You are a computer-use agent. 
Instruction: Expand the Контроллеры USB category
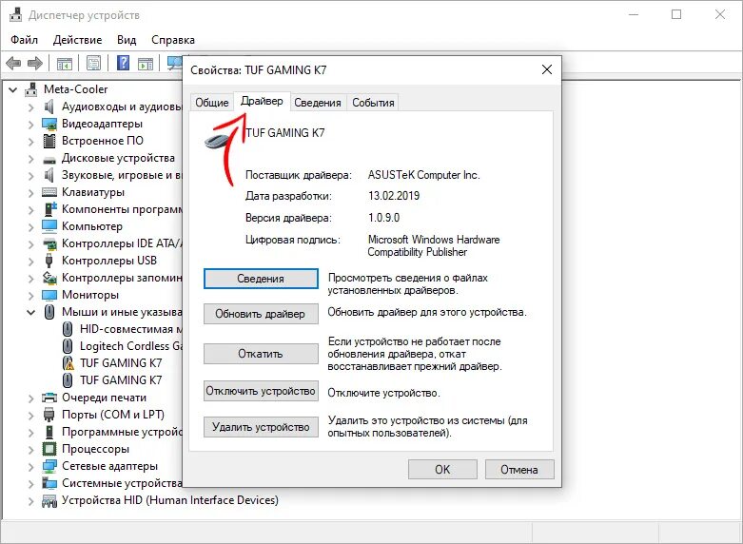click(x=31, y=262)
